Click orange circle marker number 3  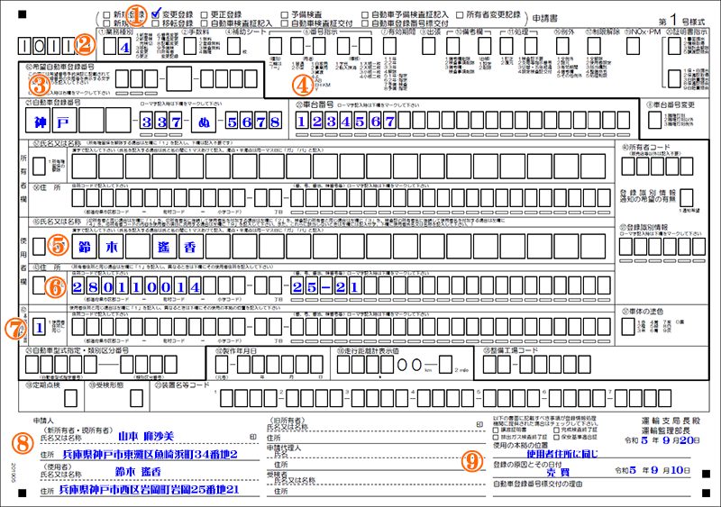pyautogui.click(x=38, y=86)
